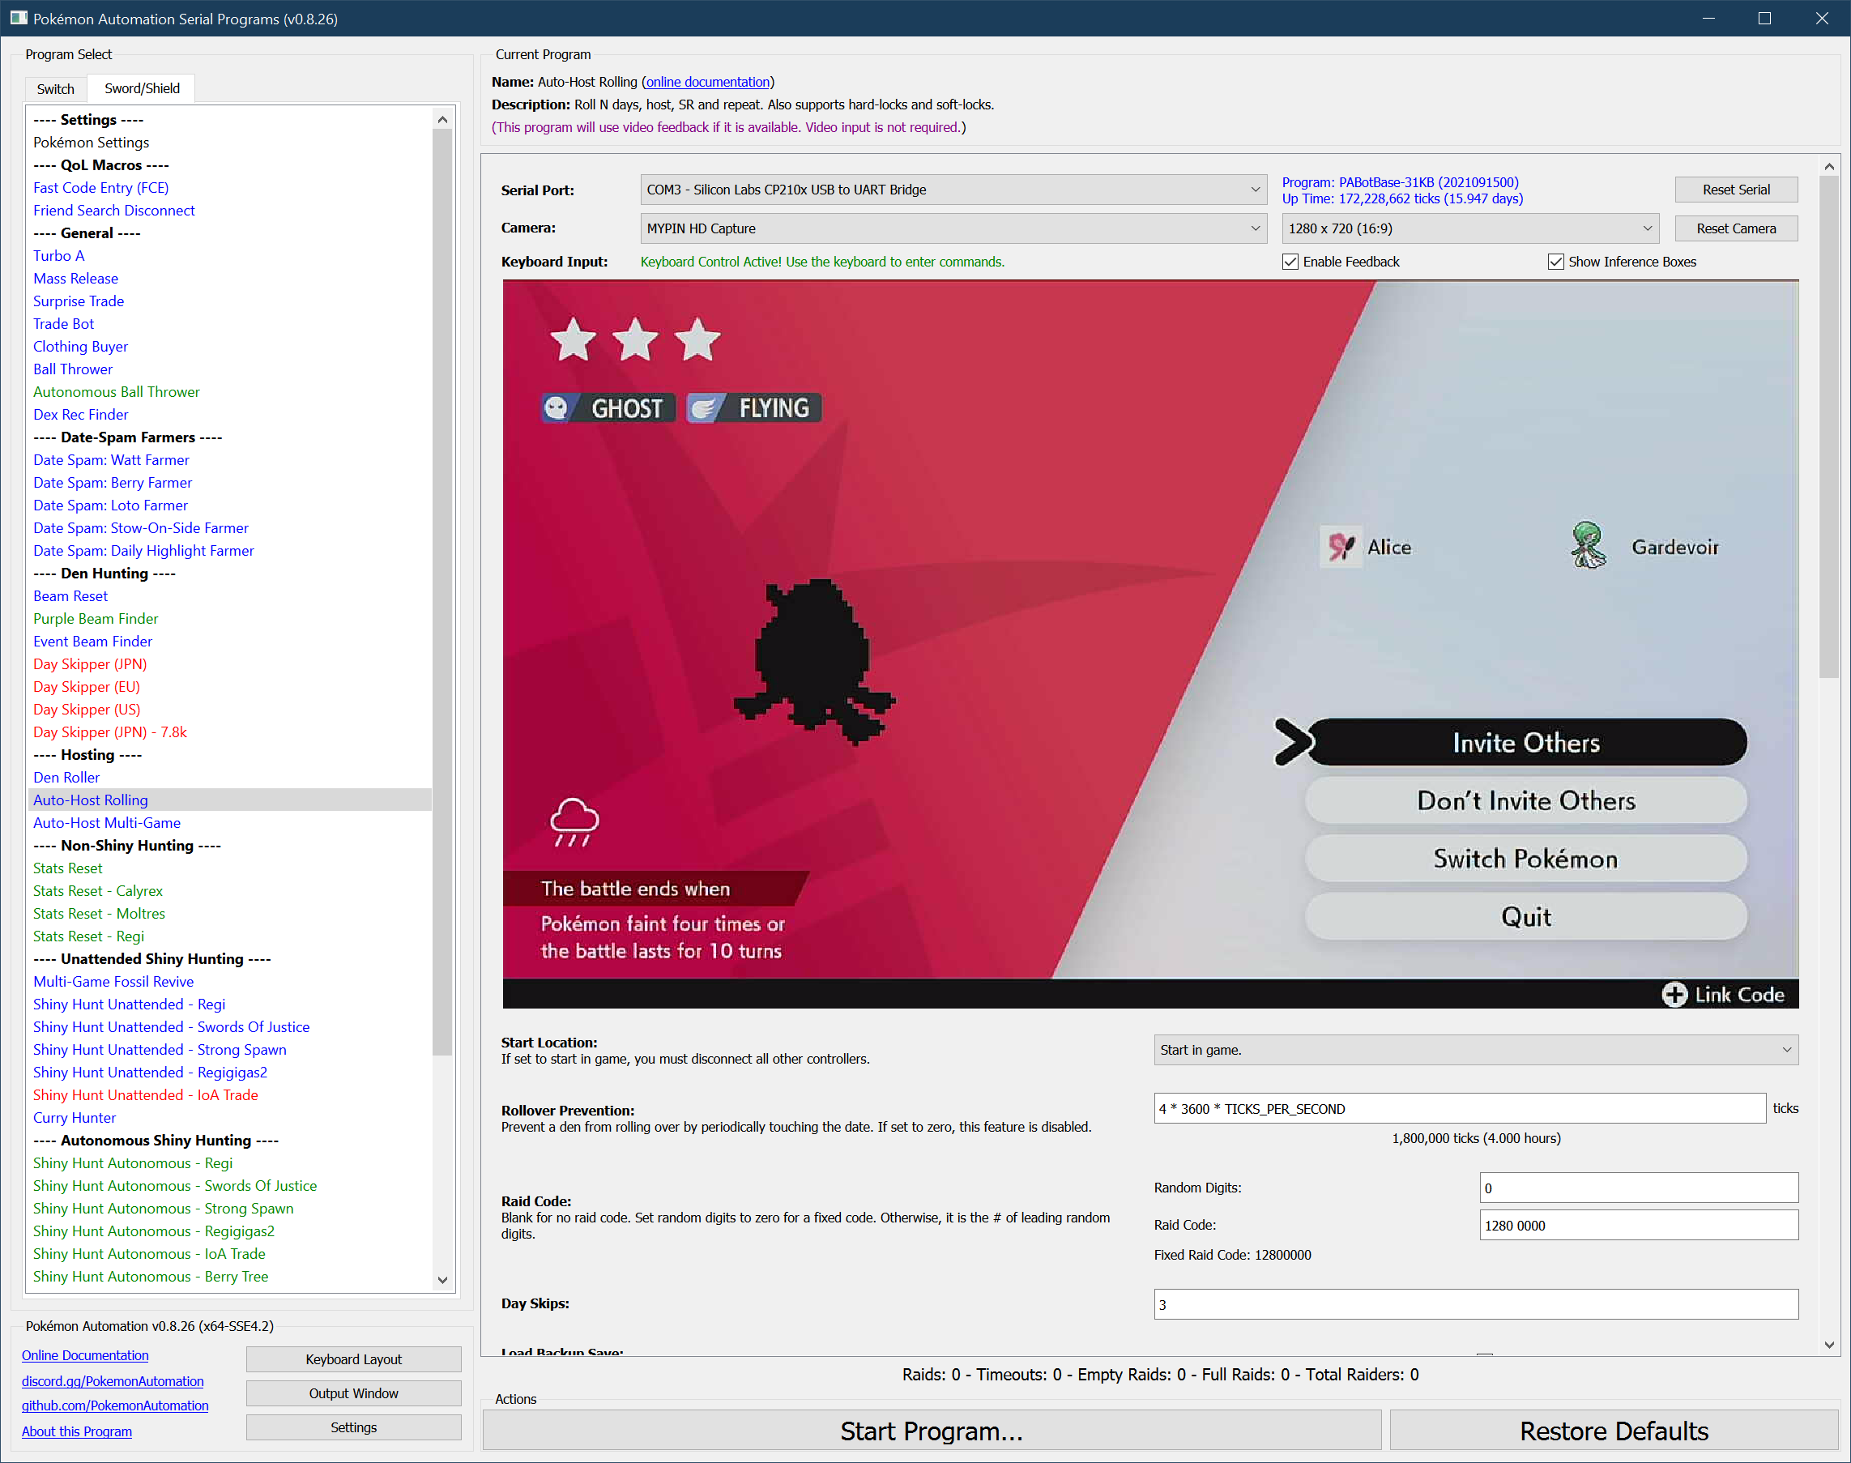Expand the Camera device combo box
1851x1463 pixels.
[953, 228]
